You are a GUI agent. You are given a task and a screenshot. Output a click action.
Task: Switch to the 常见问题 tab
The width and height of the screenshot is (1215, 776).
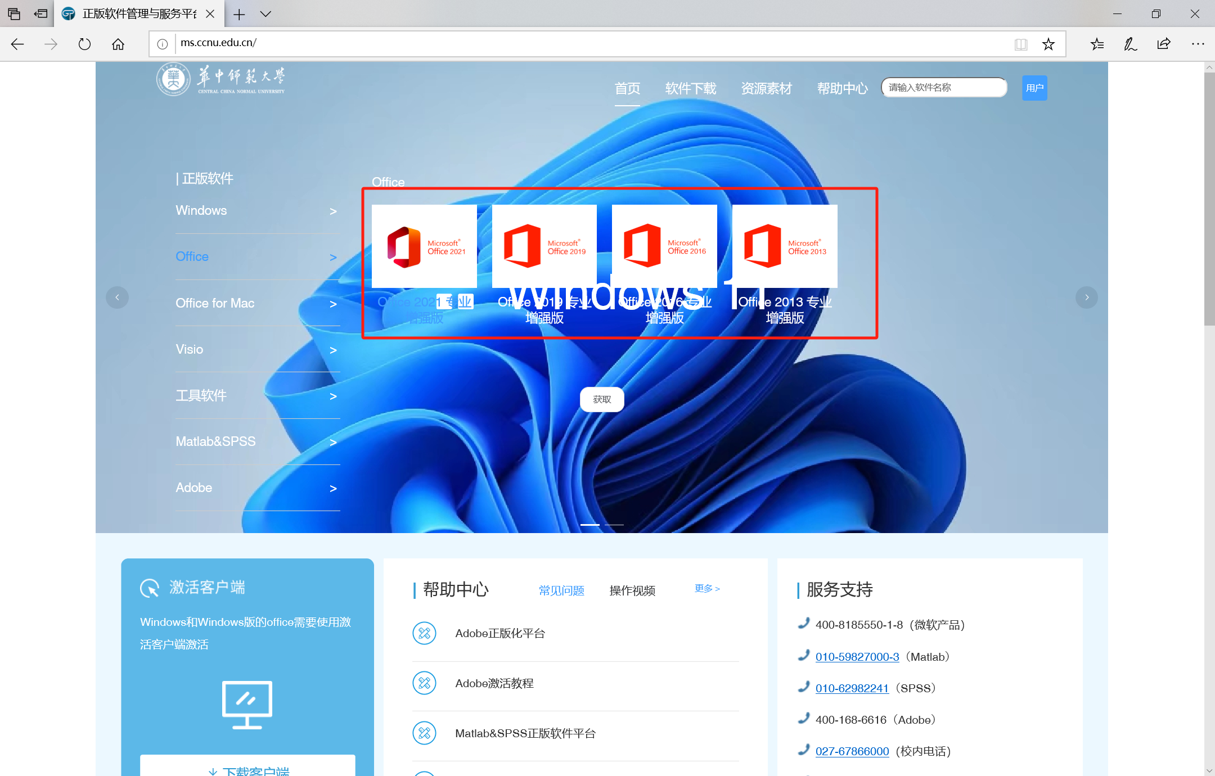(x=561, y=590)
